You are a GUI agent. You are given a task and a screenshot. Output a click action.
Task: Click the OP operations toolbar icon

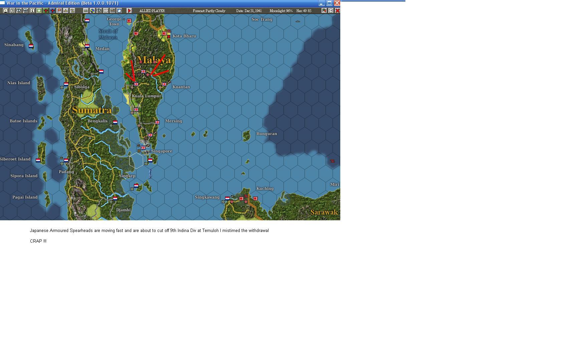coord(106,11)
